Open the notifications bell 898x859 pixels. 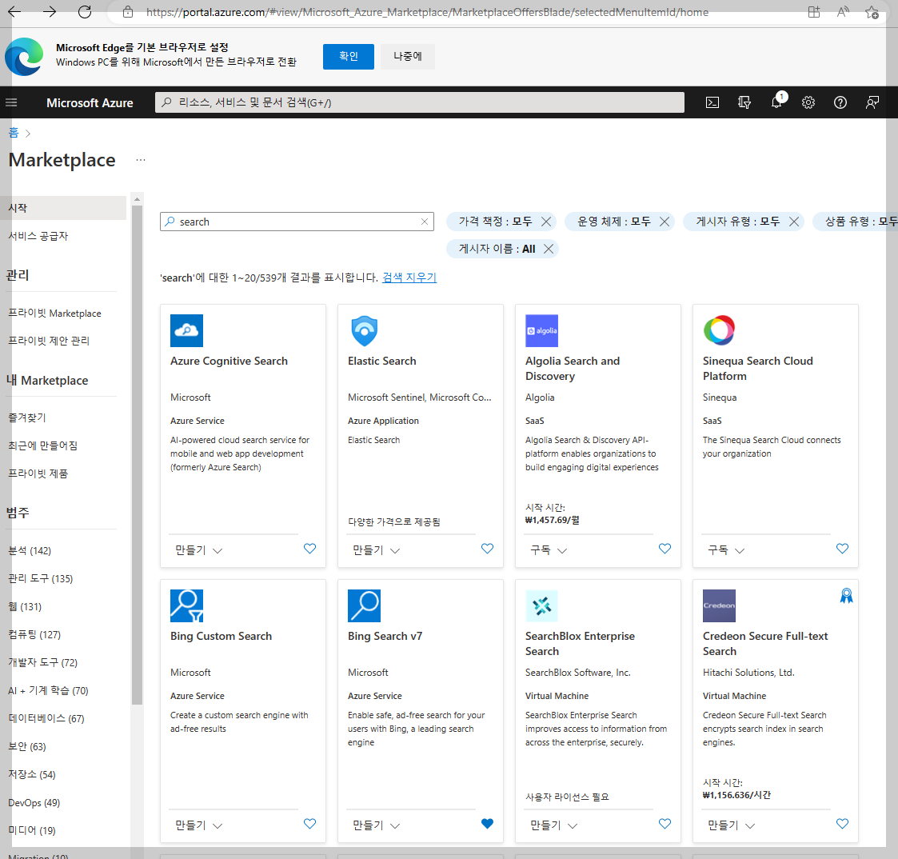[776, 102]
